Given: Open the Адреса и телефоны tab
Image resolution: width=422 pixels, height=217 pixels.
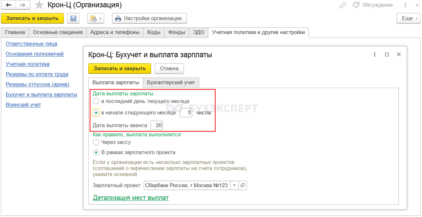Looking at the screenshot, I should (x=115, y=32).
